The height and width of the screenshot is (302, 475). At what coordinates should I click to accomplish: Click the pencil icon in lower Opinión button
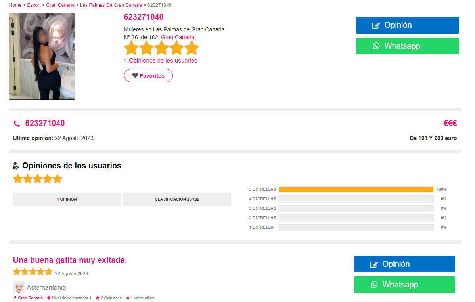tap(374, 264)
